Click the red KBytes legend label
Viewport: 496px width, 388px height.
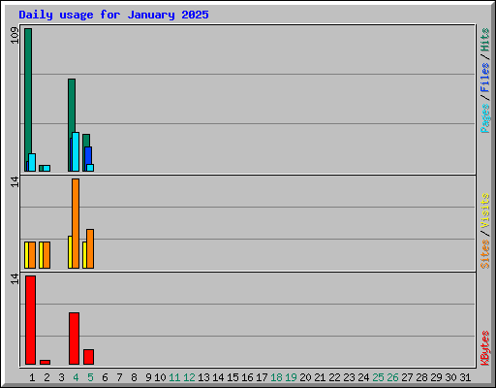(484, 348)
